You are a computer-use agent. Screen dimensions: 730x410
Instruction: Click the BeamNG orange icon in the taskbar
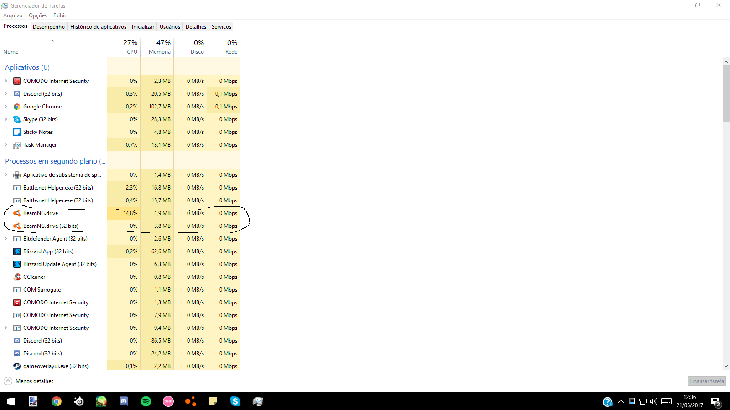tap(191, 401)
